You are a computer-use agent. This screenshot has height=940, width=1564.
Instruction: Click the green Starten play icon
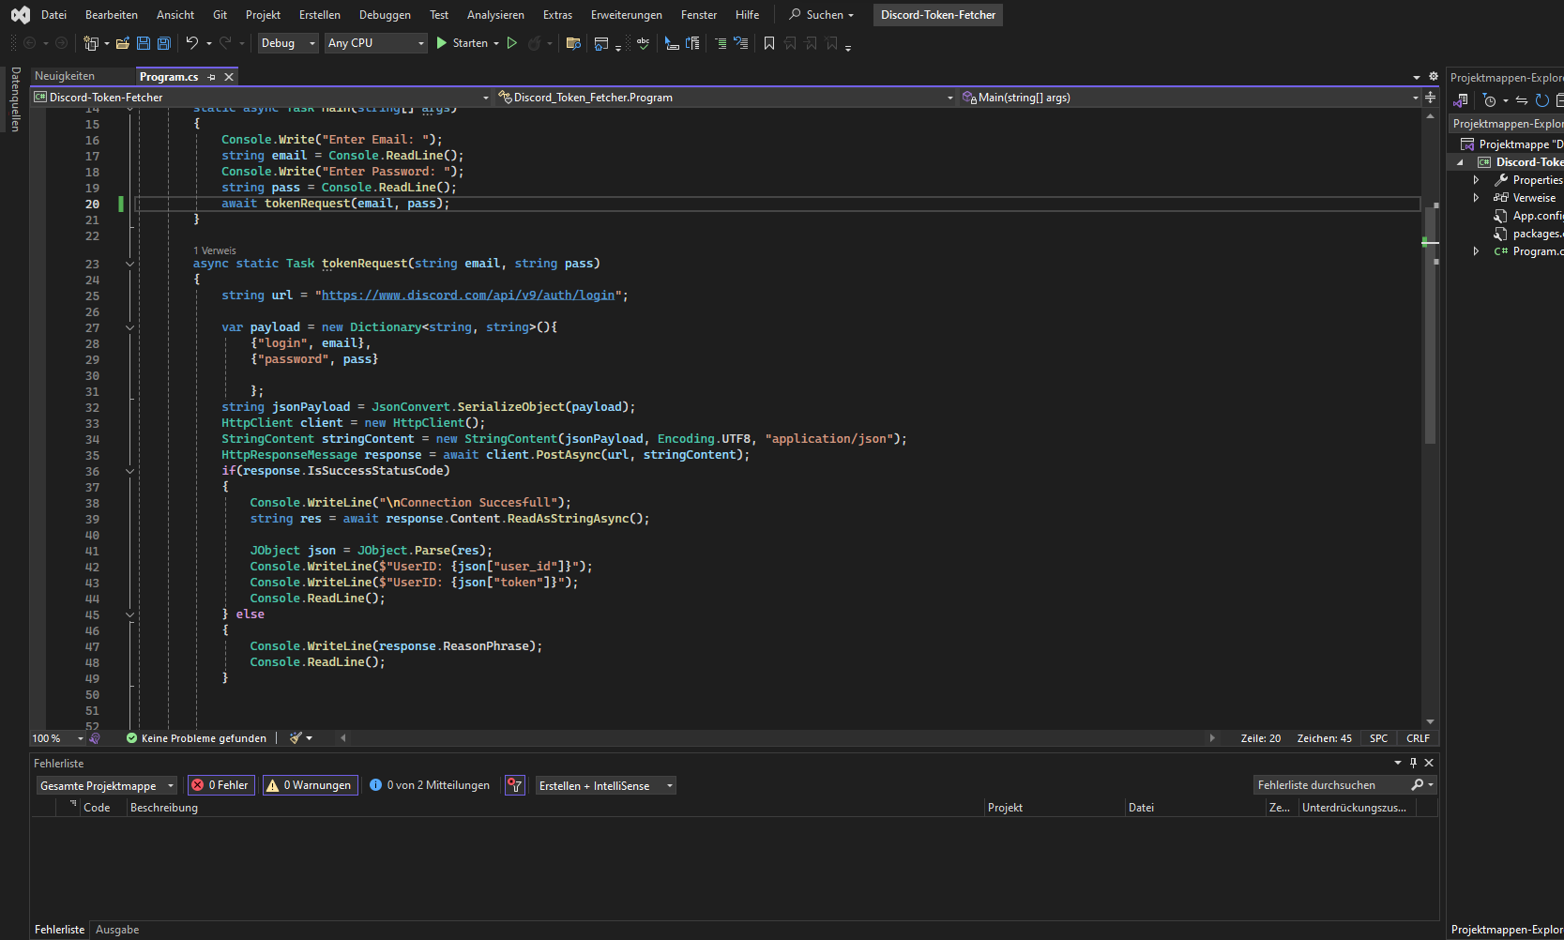click(442, 43)
